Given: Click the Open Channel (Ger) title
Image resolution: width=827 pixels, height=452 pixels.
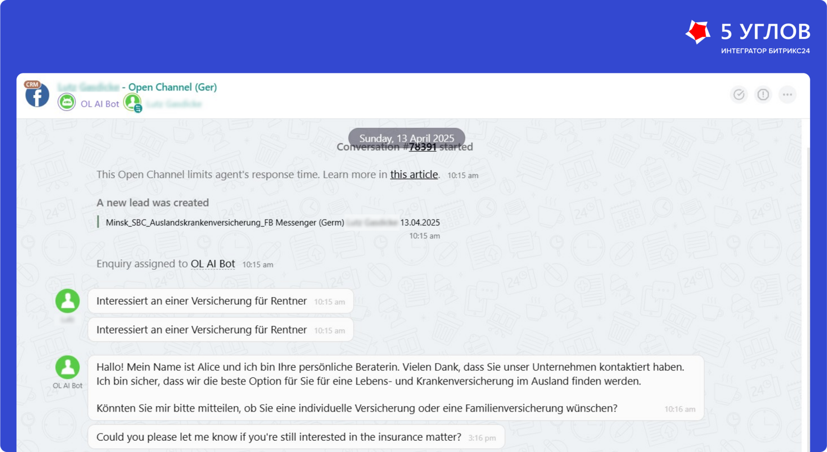Looking at the screenshot, I should [x=172, y=87].
